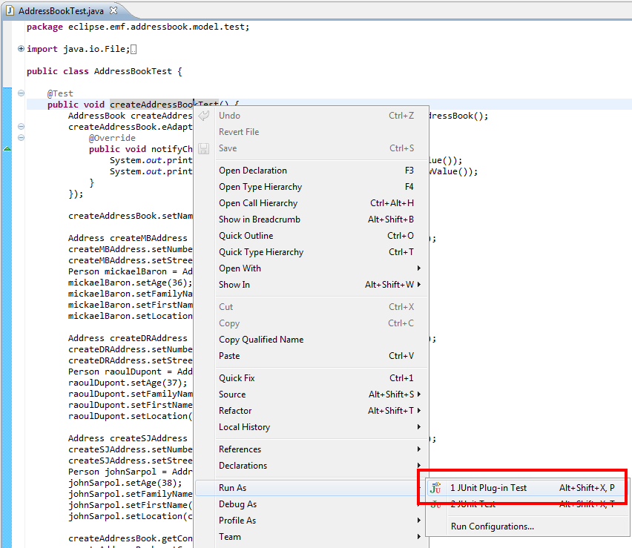Collapse the @Override fold marker

[x=21, y=137]
